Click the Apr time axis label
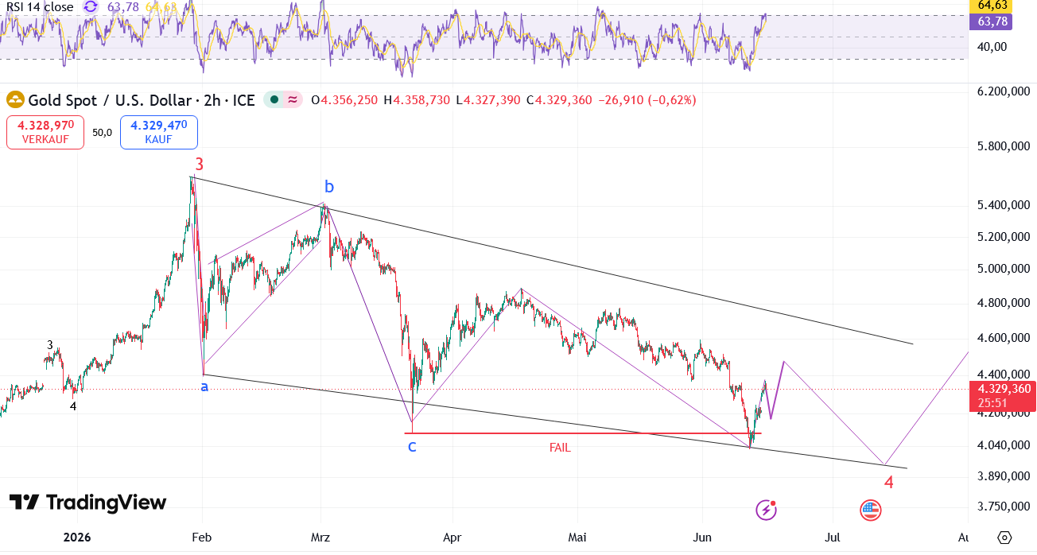1037x555 pixels. click(x=452, y=538)
